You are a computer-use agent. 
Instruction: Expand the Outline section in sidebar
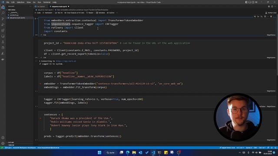pos(11,143)
